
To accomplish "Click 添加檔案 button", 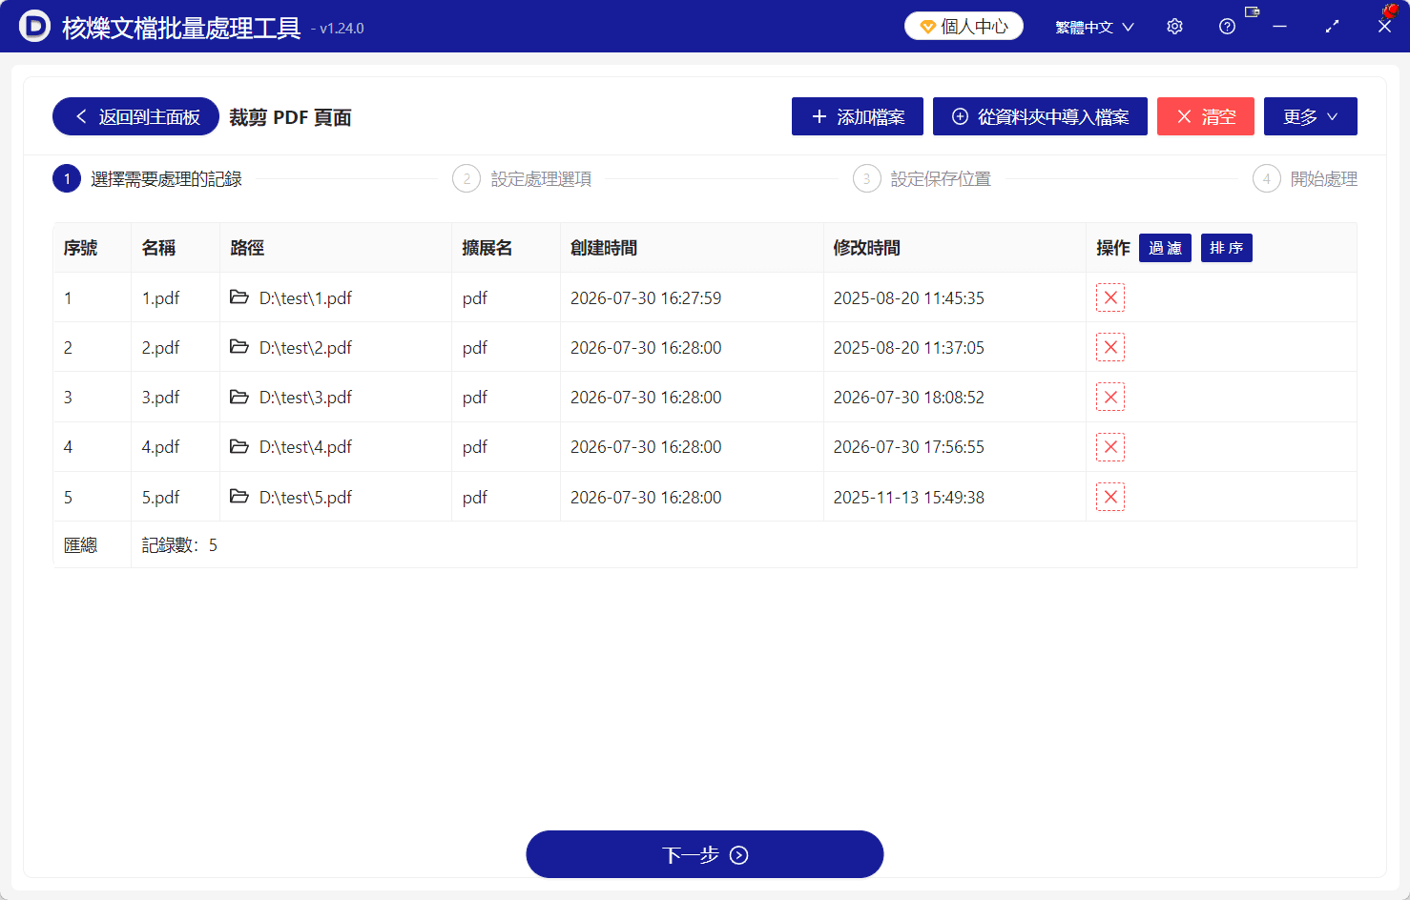I will click(x=858, y=116).
